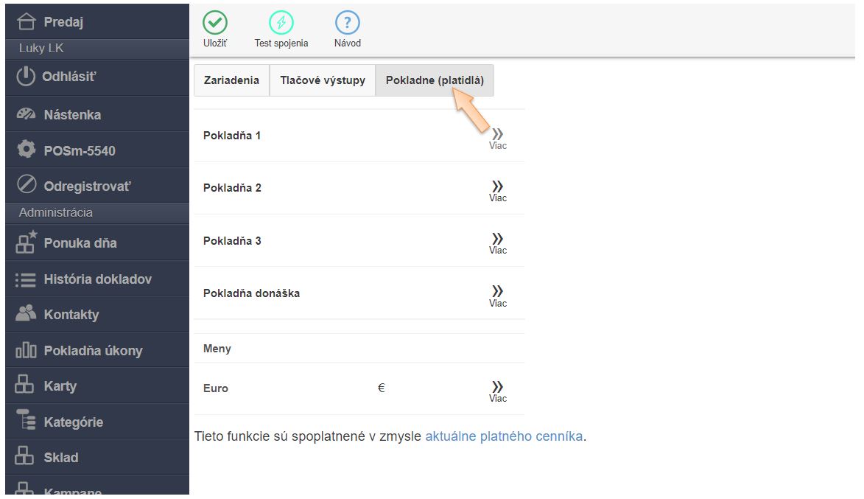Click the Kontakty people icon
Viewport: 864px width, 499px height.
click(26, 313)
